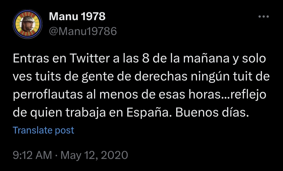Click the @Manu19786 handle
This screenshot has width=283, height=171.
pos(83,31)
